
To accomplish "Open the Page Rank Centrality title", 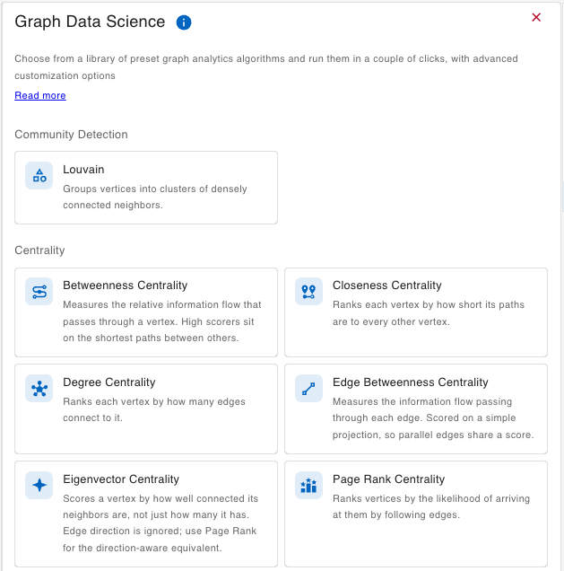I will (x=388, y=479).
